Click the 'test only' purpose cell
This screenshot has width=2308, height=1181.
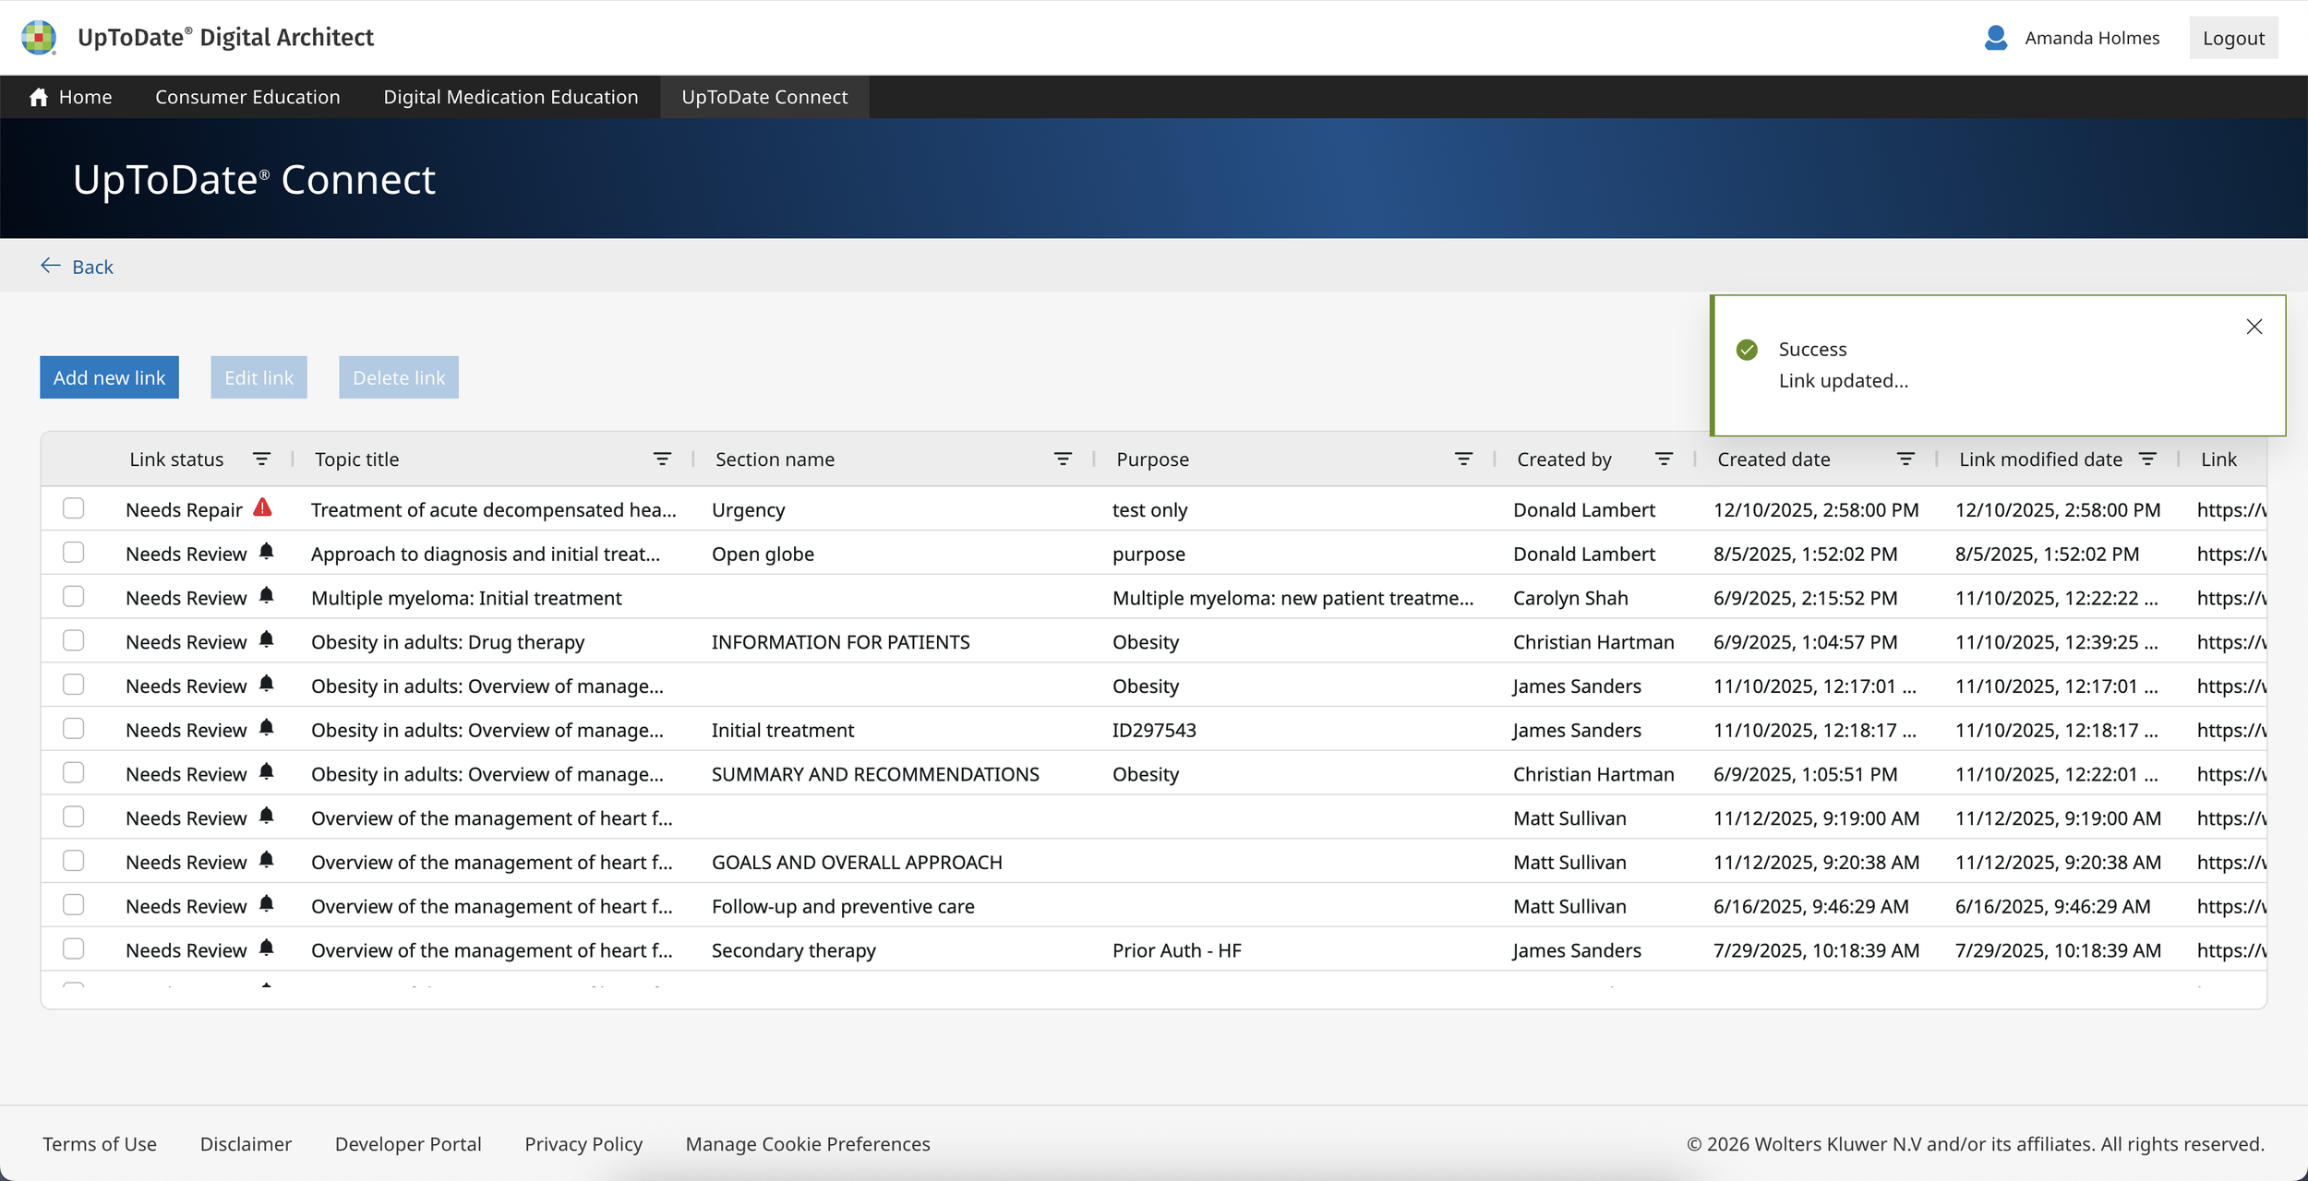coord(1149,510)
